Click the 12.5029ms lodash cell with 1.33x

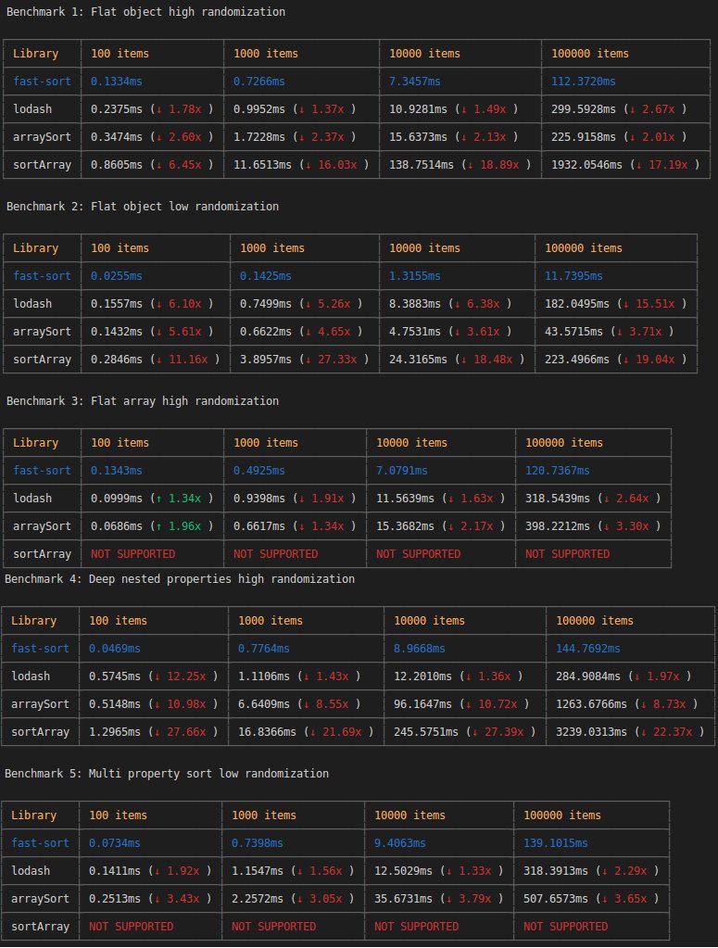tap(439, 870)
